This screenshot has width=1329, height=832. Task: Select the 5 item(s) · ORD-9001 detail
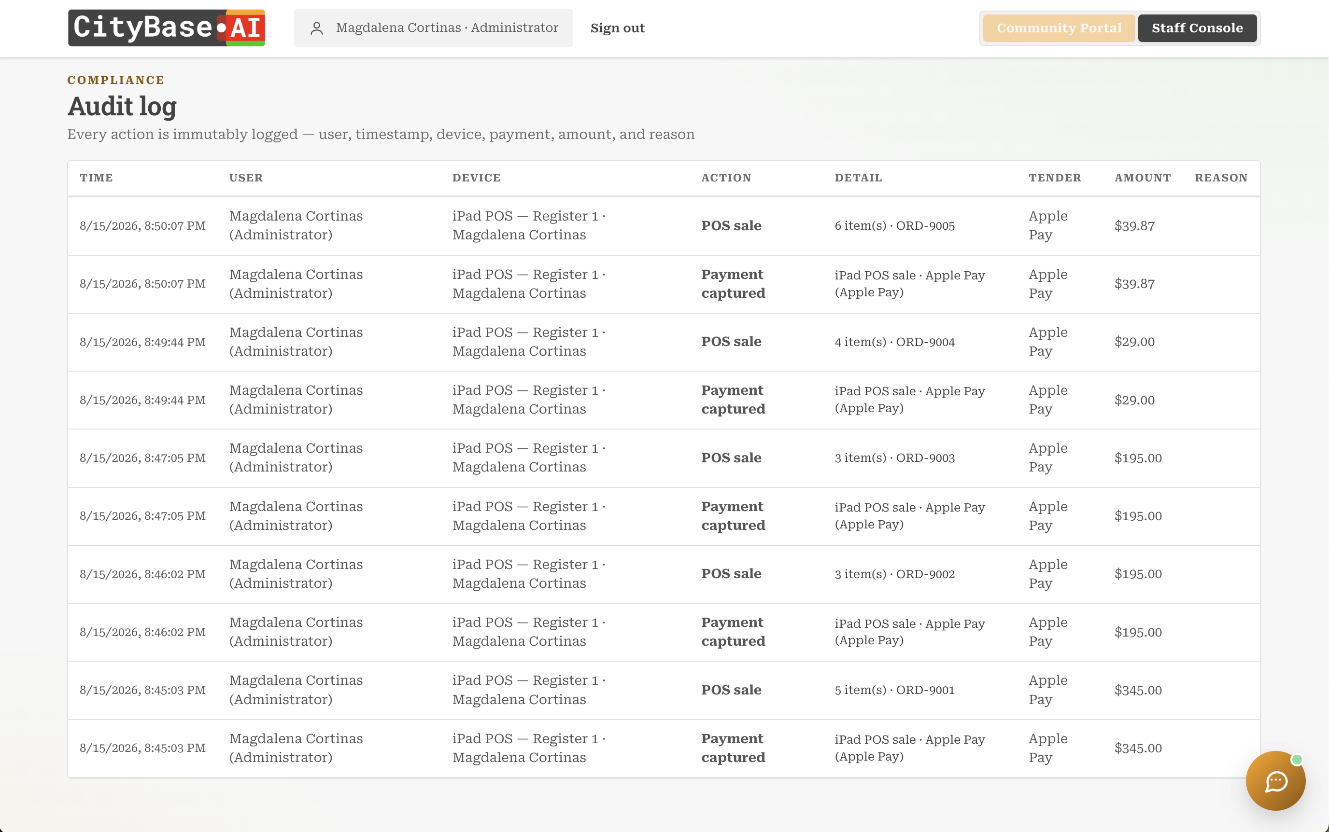pos(895,690)
